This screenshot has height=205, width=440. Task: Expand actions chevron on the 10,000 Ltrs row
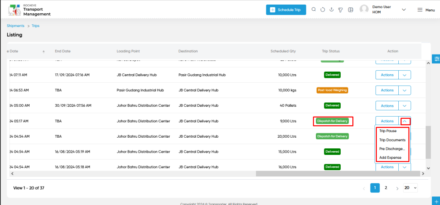tap(405, 75)
